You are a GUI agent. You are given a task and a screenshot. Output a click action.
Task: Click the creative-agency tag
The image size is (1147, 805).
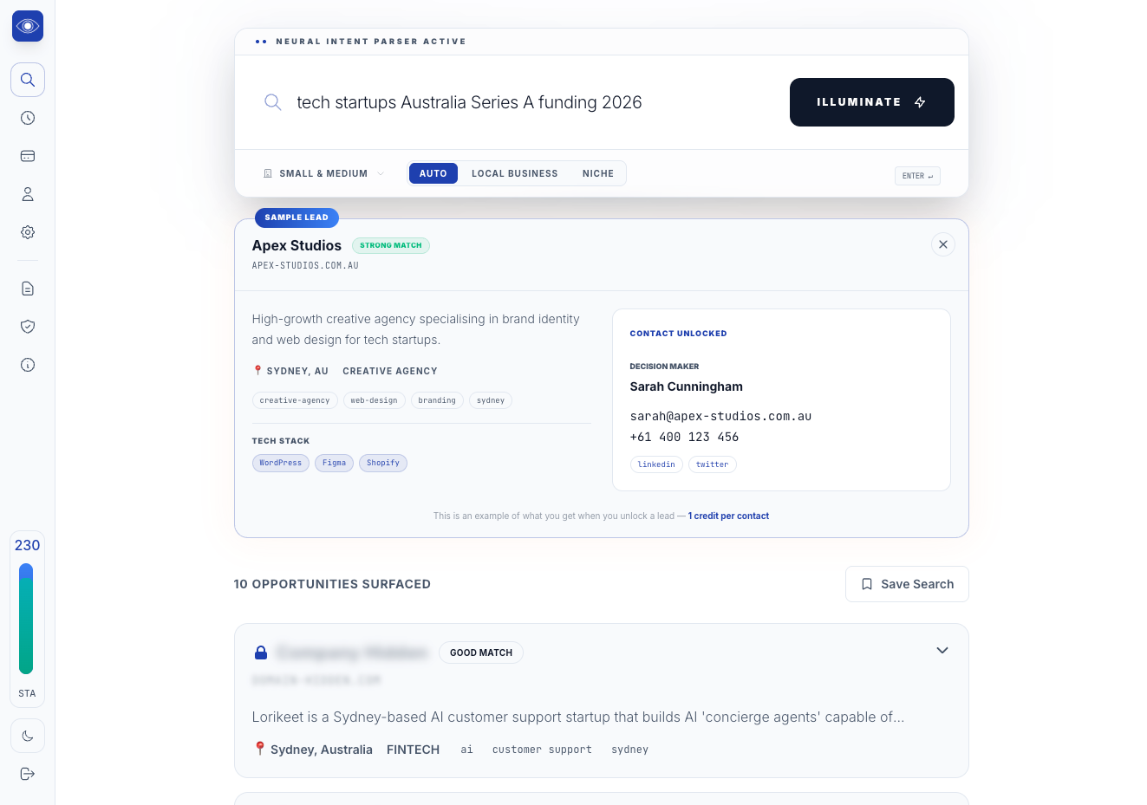(x=295, y=400)
